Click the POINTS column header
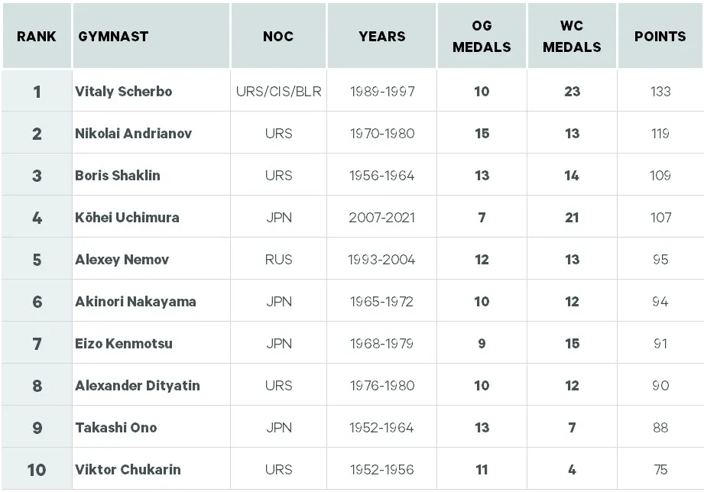Screen dimensions: 704x492 pos(660,36)
